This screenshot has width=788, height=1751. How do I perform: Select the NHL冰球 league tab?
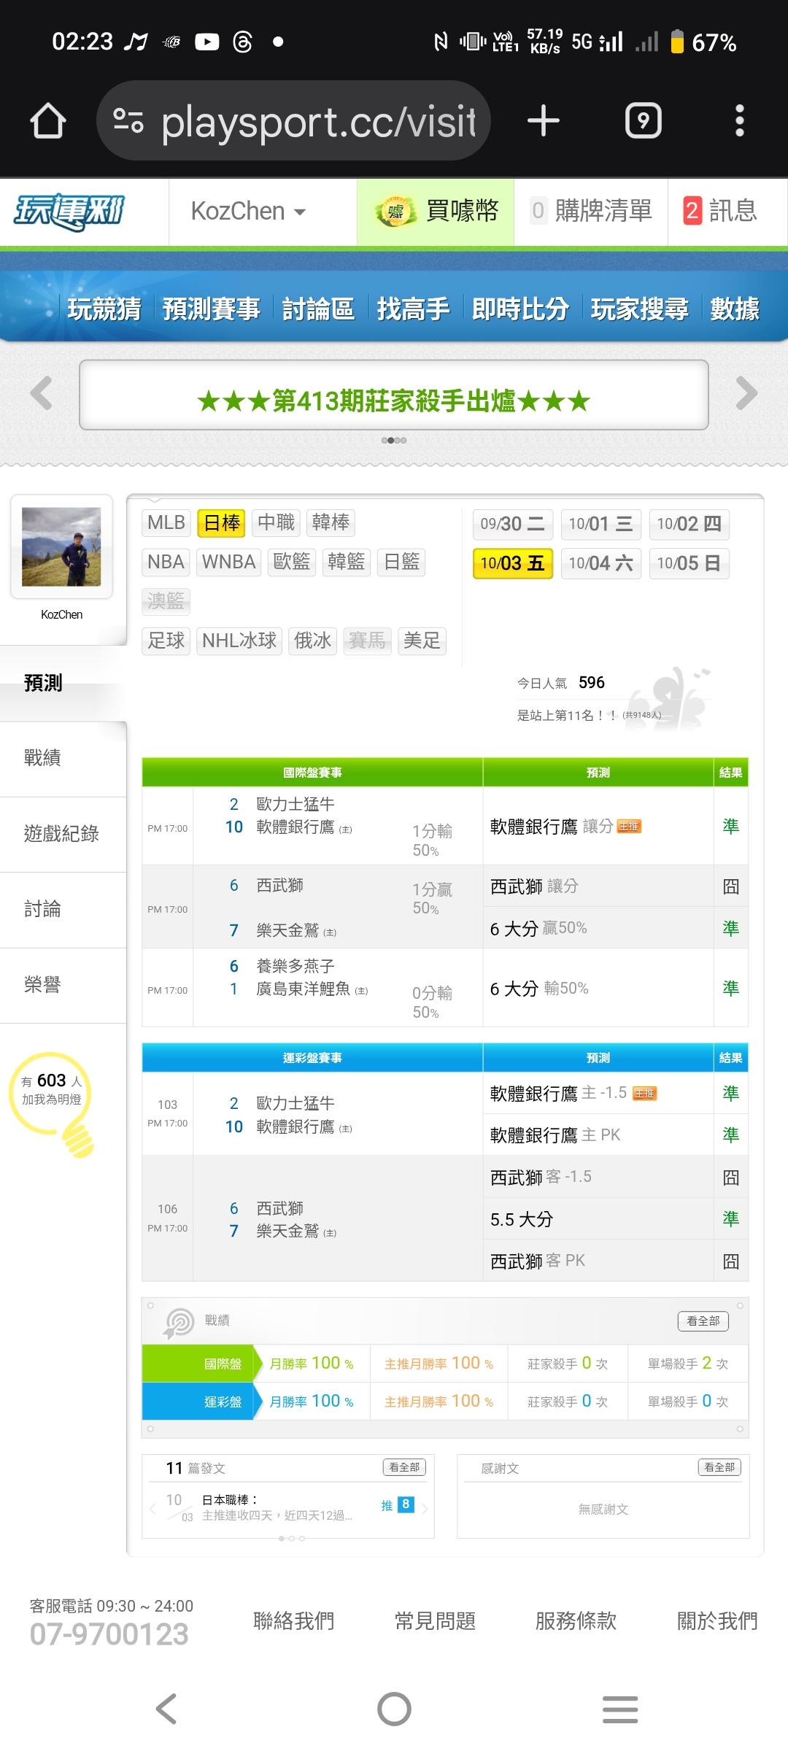coord(239,641)
